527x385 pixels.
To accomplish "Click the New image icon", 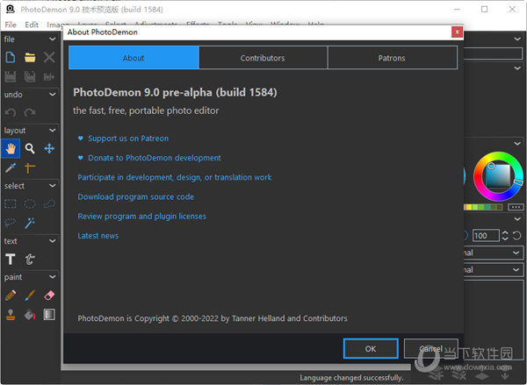I will 11,57.
